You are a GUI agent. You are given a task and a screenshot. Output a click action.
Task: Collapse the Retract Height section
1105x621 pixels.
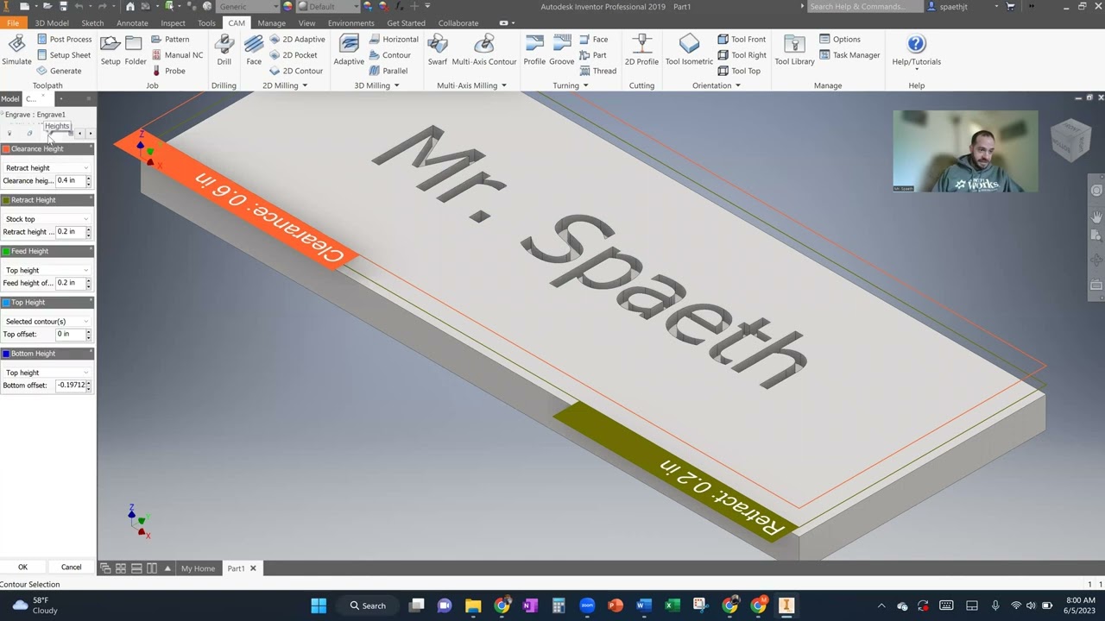click(91, 199)
